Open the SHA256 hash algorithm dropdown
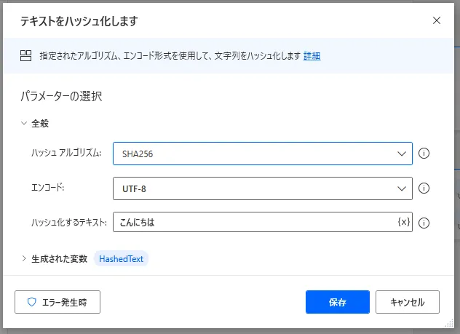The width and height of the screenshot is (460, 334). coord(263,154)
